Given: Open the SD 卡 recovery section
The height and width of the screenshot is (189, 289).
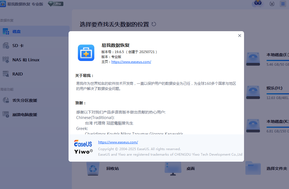Looking at the screenshot, I should point(18,46).
